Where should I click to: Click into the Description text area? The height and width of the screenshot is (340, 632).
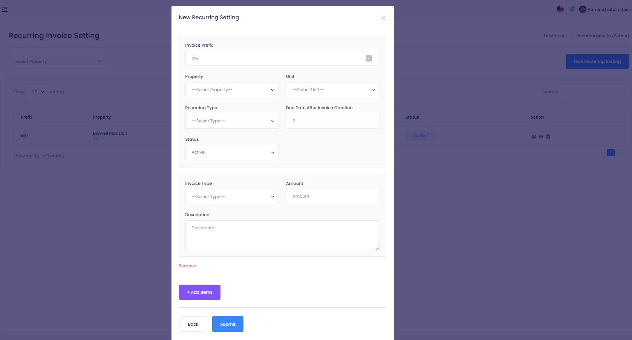point(282,235)
